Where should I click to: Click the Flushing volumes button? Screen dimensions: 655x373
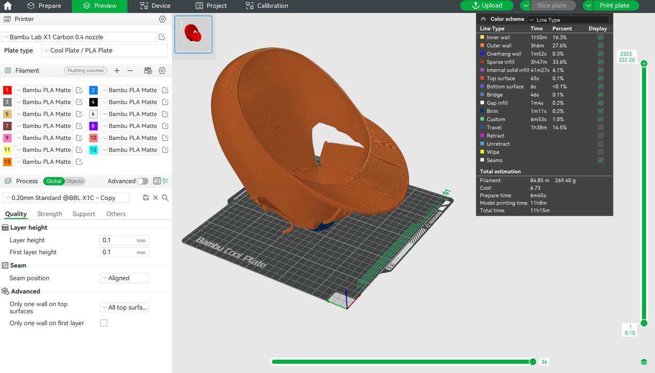tap(86, 70)
